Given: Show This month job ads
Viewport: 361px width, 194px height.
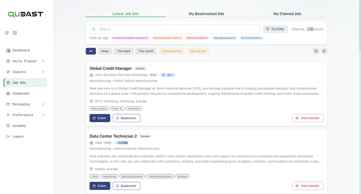Looking at the screenshot, I should coord(146,51).
